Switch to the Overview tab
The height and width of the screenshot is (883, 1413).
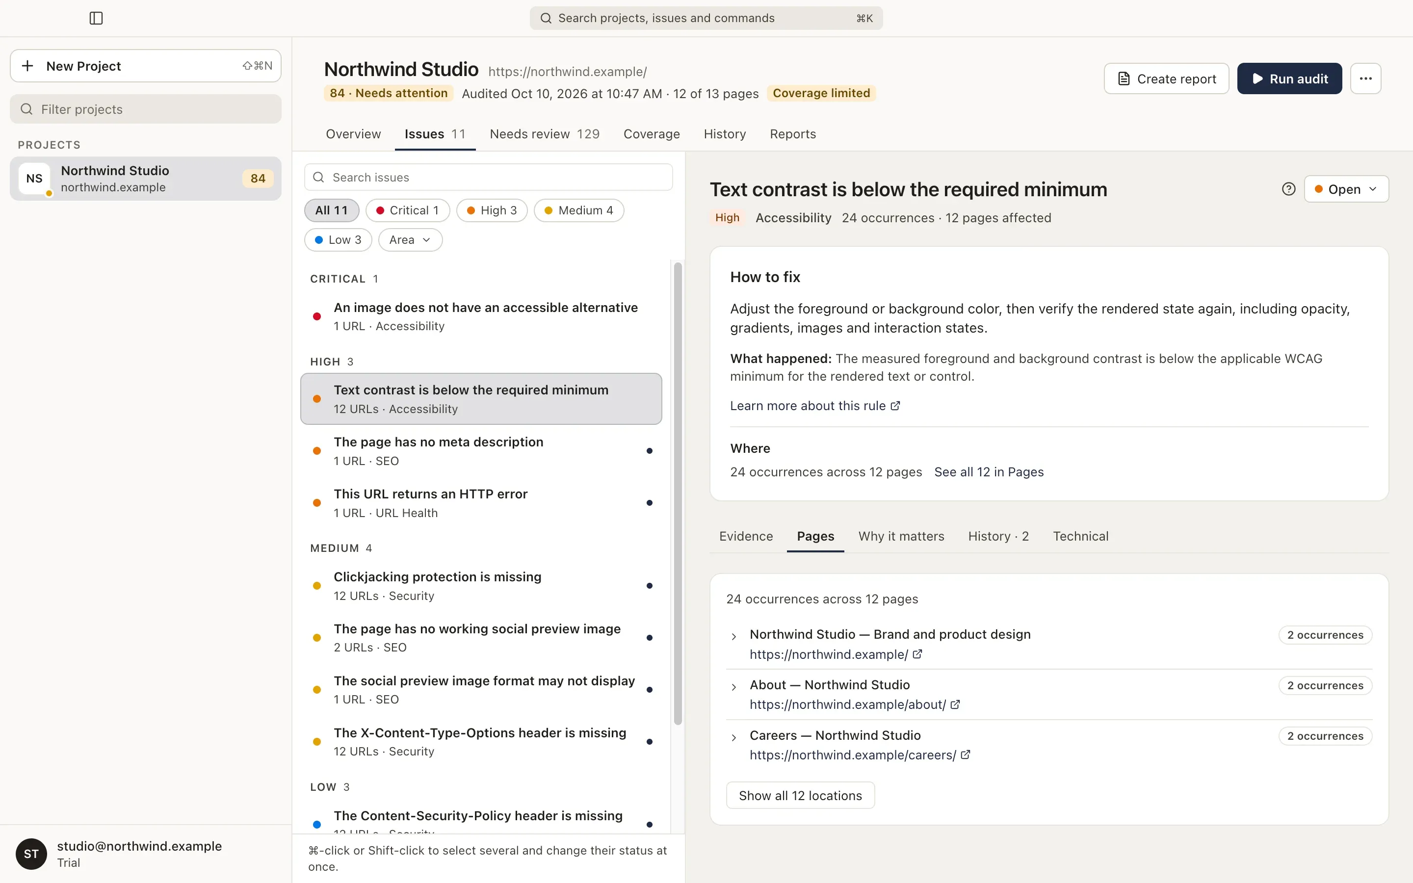(x=353, y=134)
